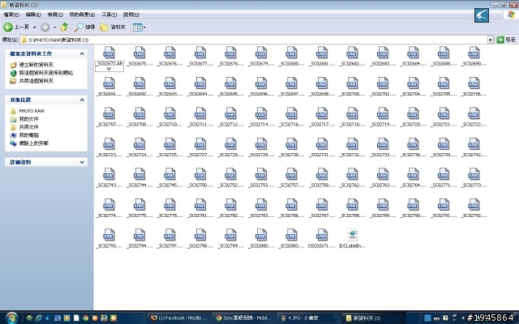Screen dimensions: 519x324
Task: Select the DSC02671 ARW file icon
Action: (x=322, y=236)
